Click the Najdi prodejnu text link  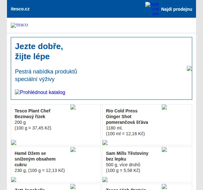[177, 9]
